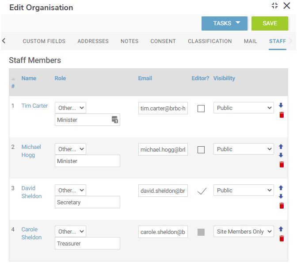Viewport: 297px width, 265px height.
Task: Open Visibility dropdown for Carole Sheldon
Action: [x=244, y=231]
